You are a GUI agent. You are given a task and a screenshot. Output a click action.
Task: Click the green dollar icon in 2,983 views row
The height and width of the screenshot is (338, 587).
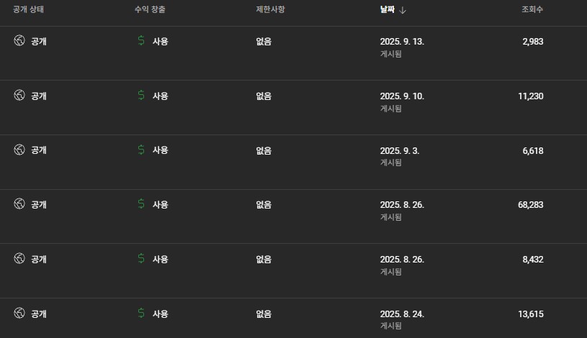[x=141, y=41]
